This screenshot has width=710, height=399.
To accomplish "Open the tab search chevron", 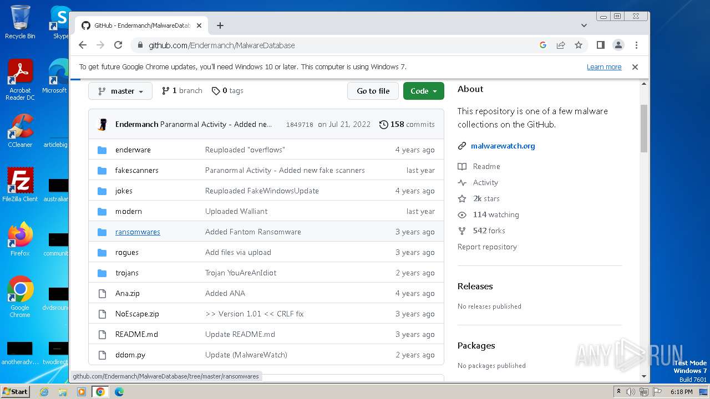I will [x=584, y=25].
